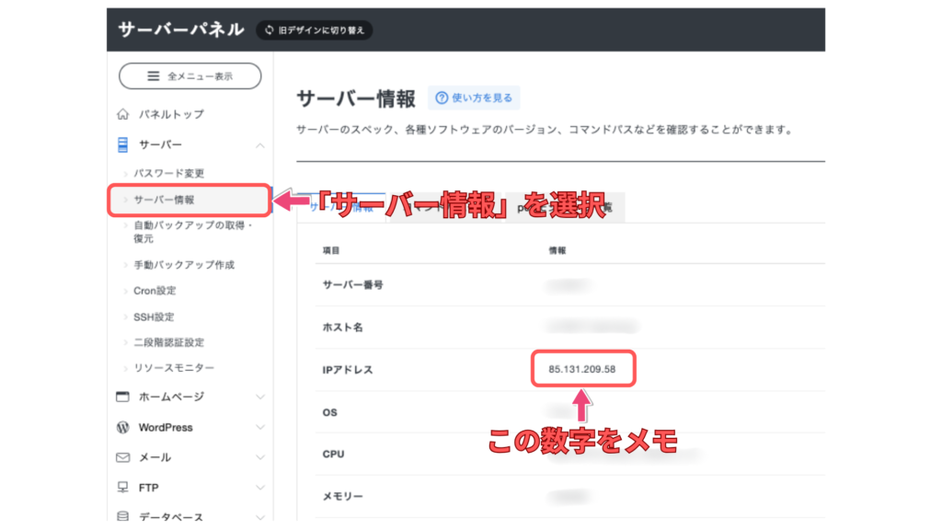Click the question mark help icon
Viewport: 942px width, 530px height.
[x=442, y=98]
